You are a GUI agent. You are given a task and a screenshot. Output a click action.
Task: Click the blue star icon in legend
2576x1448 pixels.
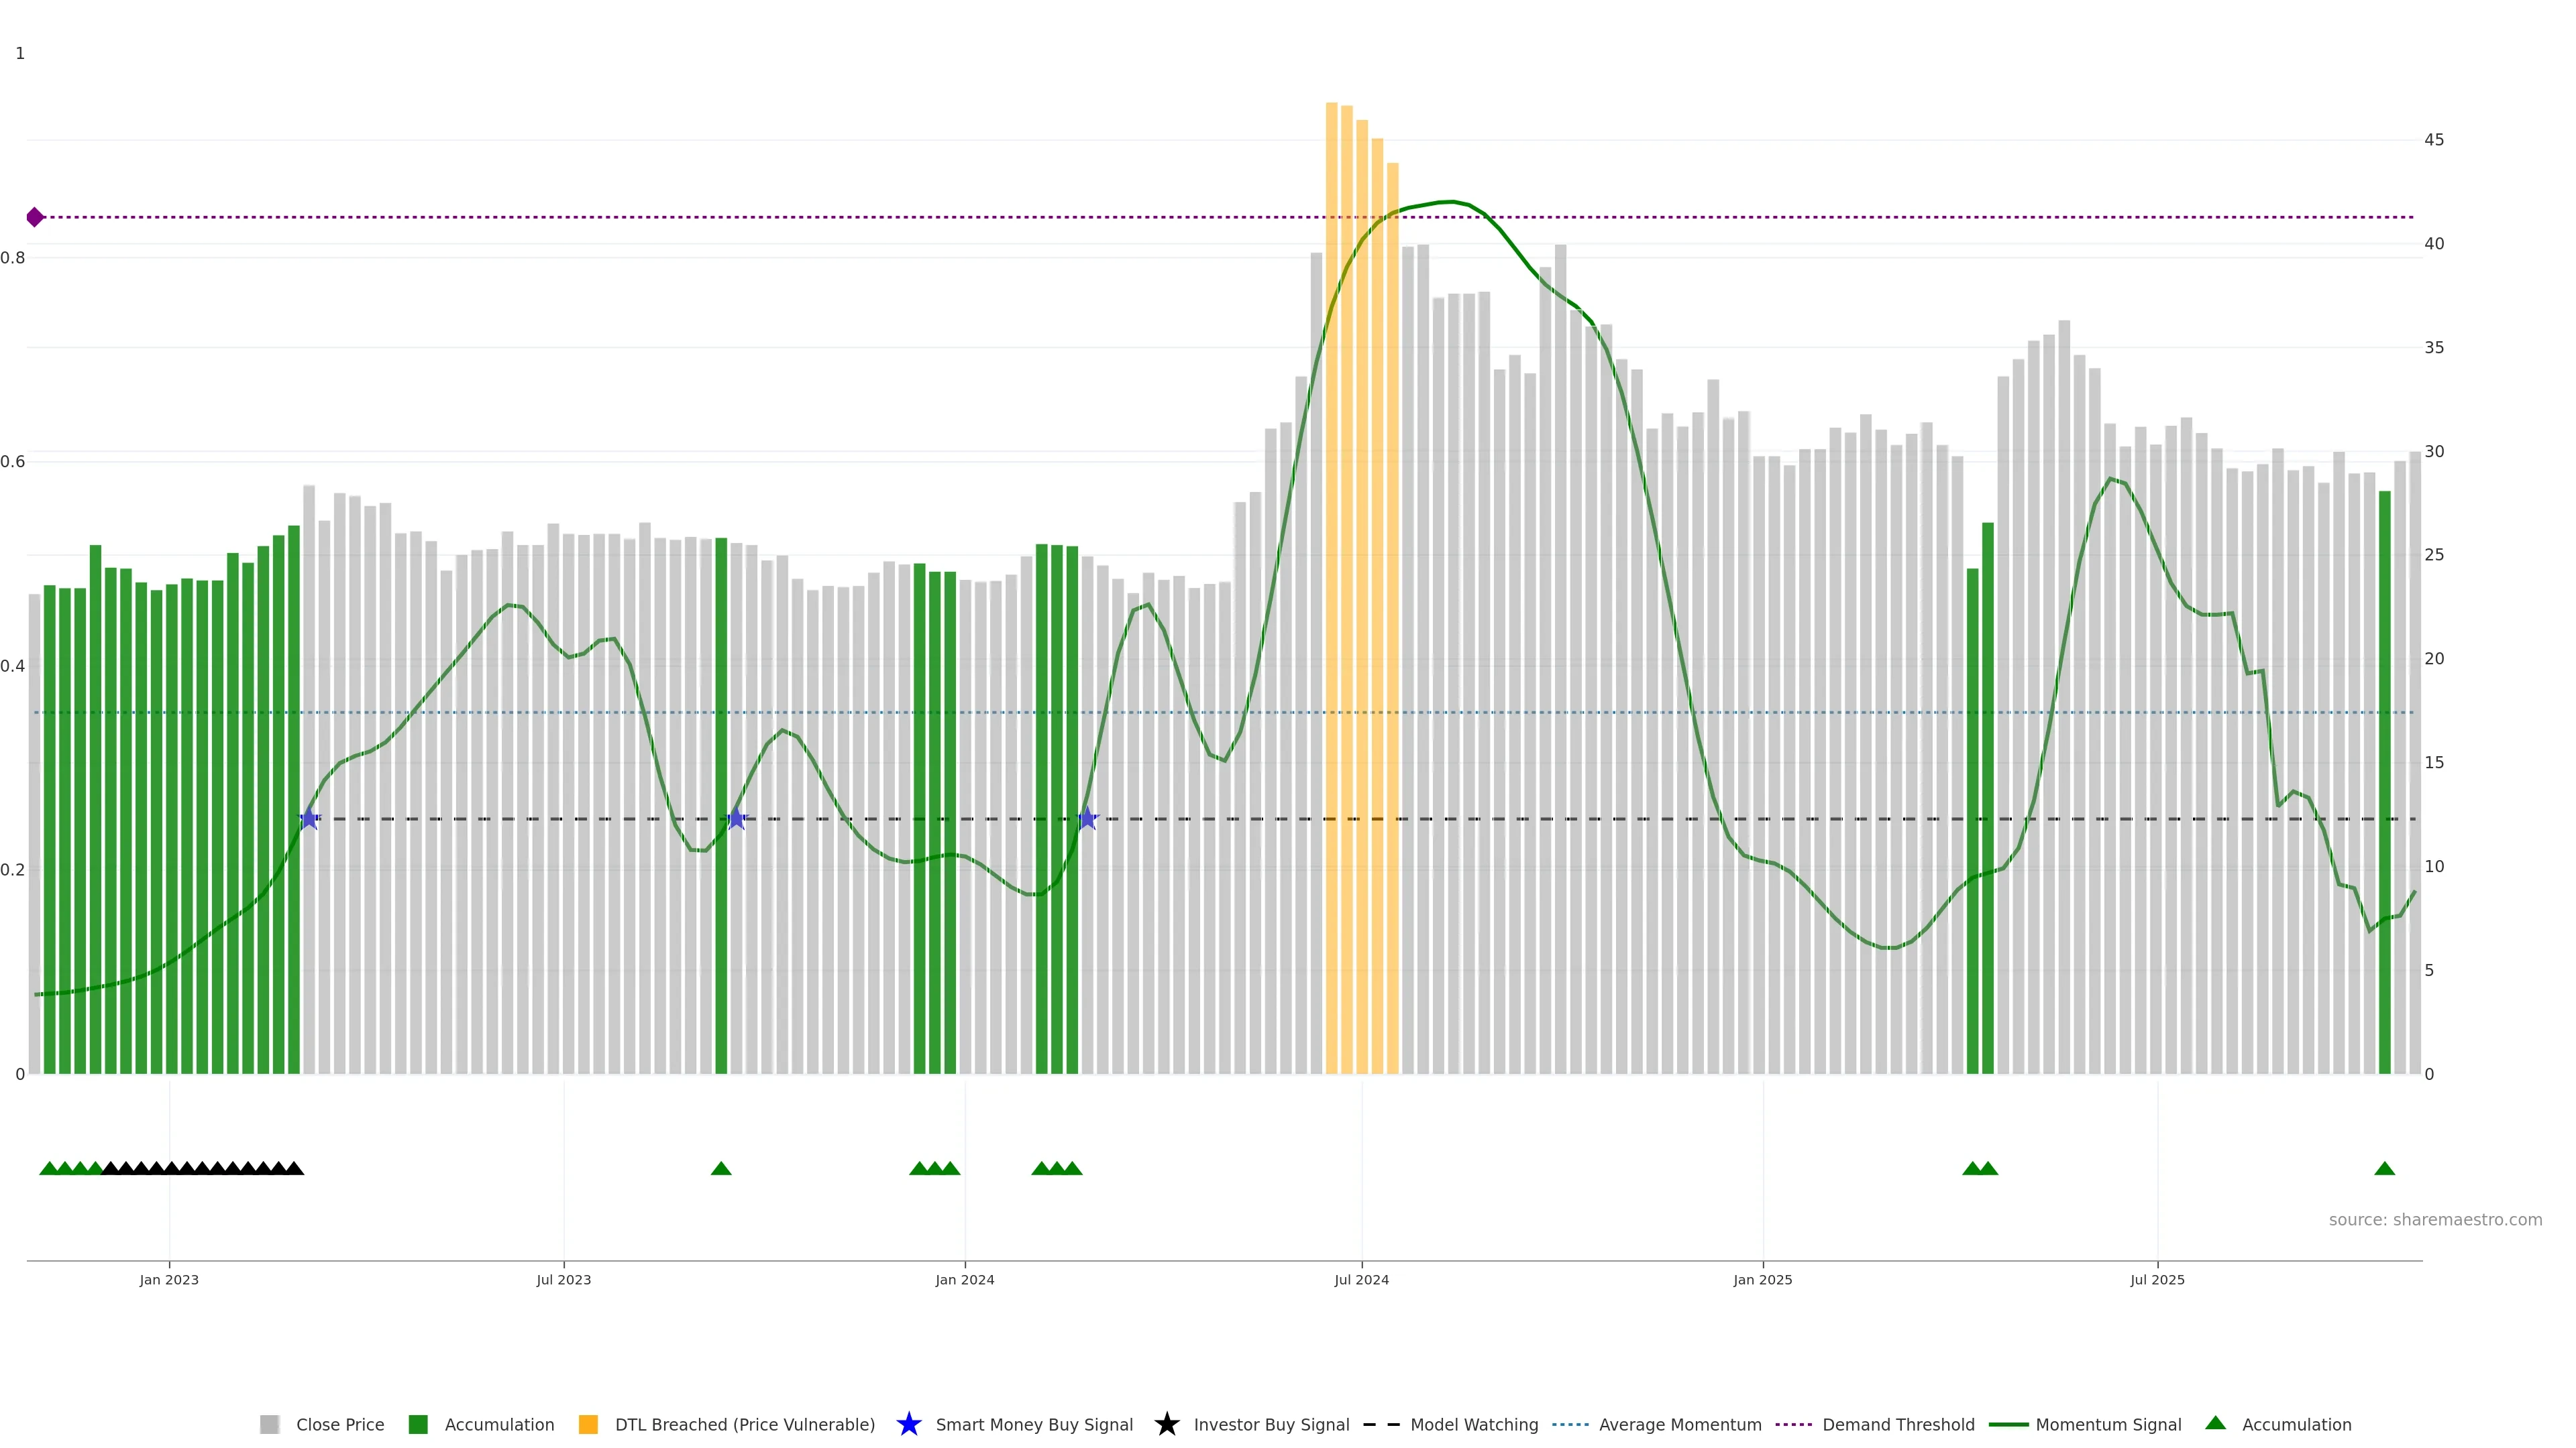pos(908,1424)
